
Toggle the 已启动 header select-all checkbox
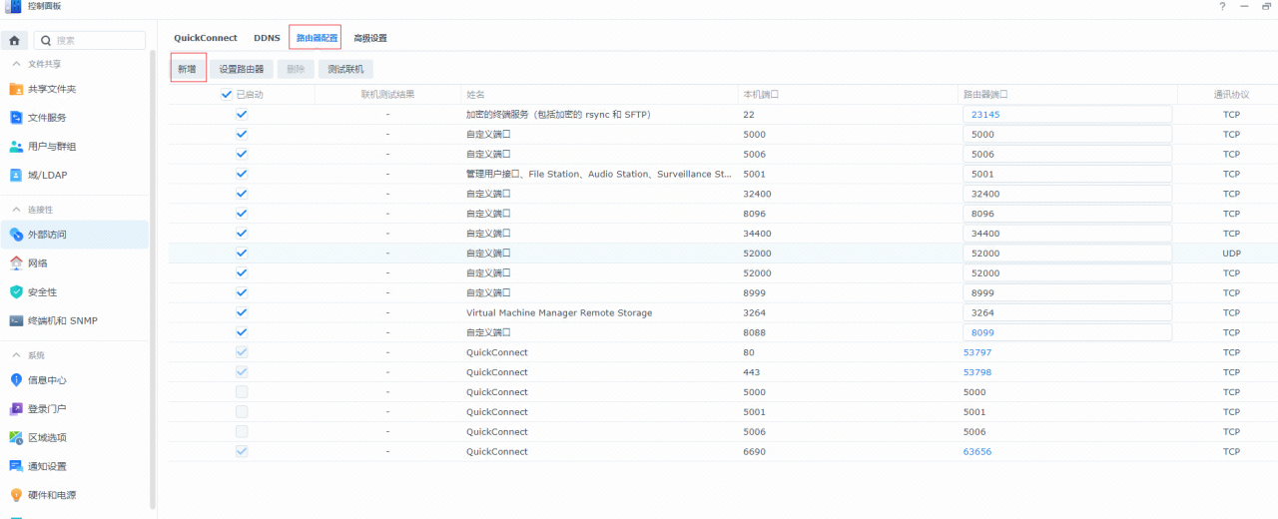(226, 95)
